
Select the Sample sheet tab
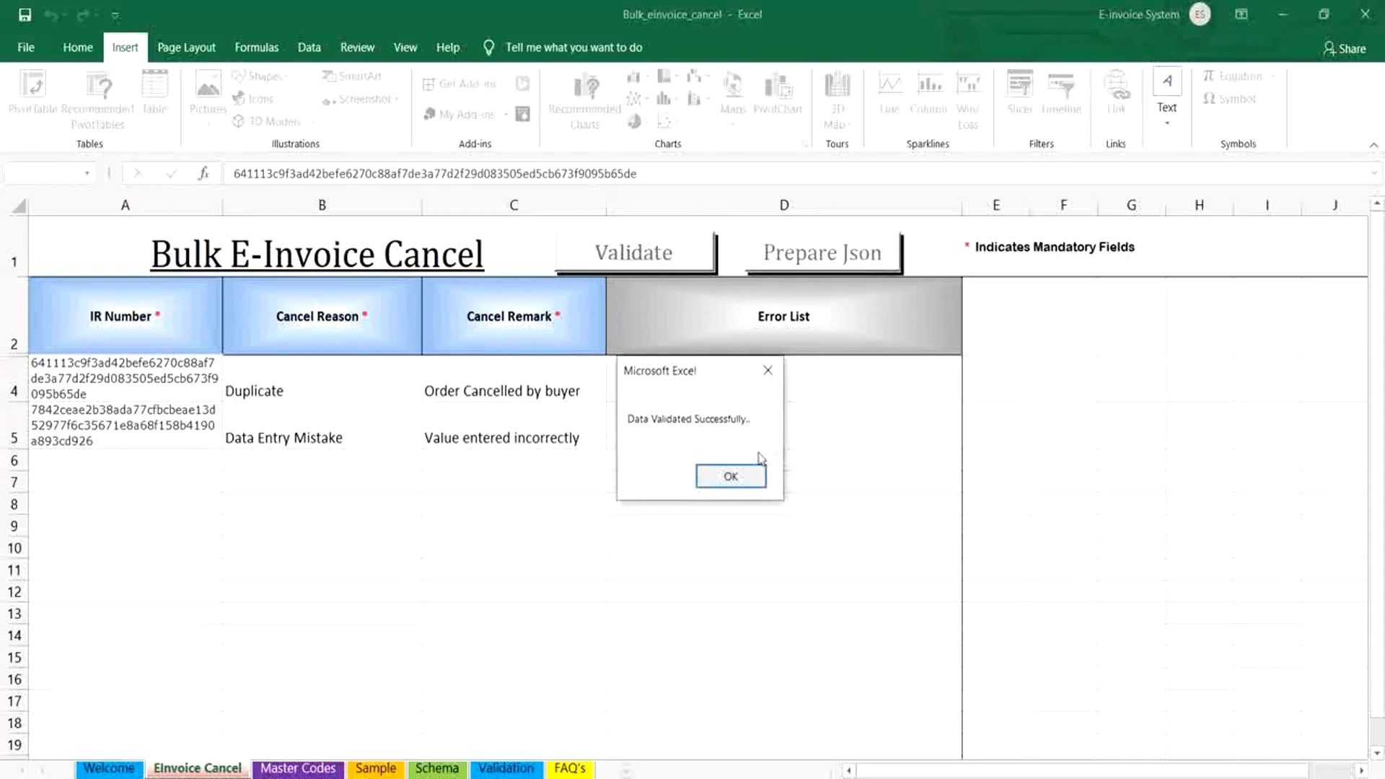[376, 768]
